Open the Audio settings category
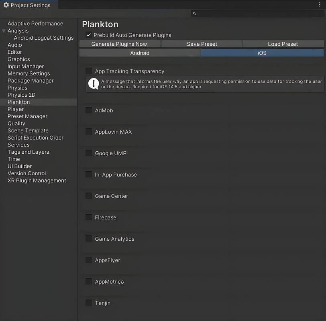The height and width of the screenshot is (321, 326). [x=14, y=45]
